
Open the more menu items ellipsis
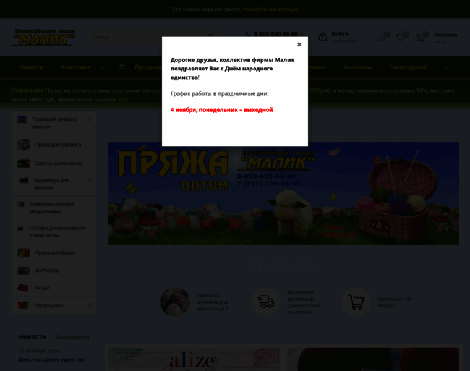coord(447,67)
